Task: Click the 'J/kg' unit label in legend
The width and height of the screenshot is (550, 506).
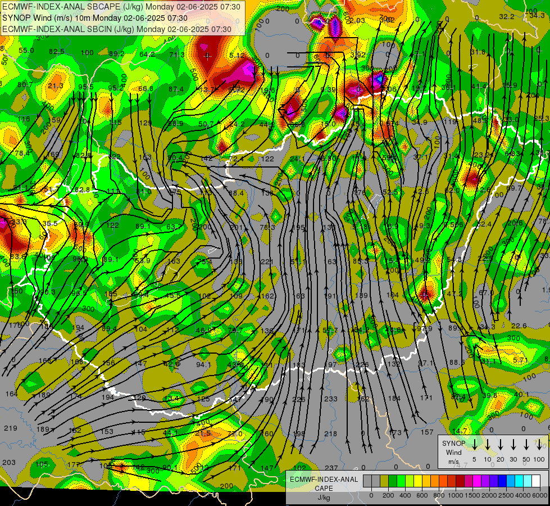Action: point(324,498)
